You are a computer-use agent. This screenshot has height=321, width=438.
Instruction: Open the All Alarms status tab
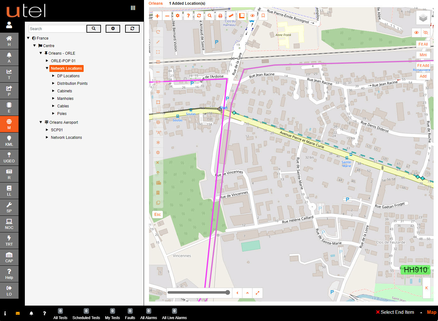(148, 314)
